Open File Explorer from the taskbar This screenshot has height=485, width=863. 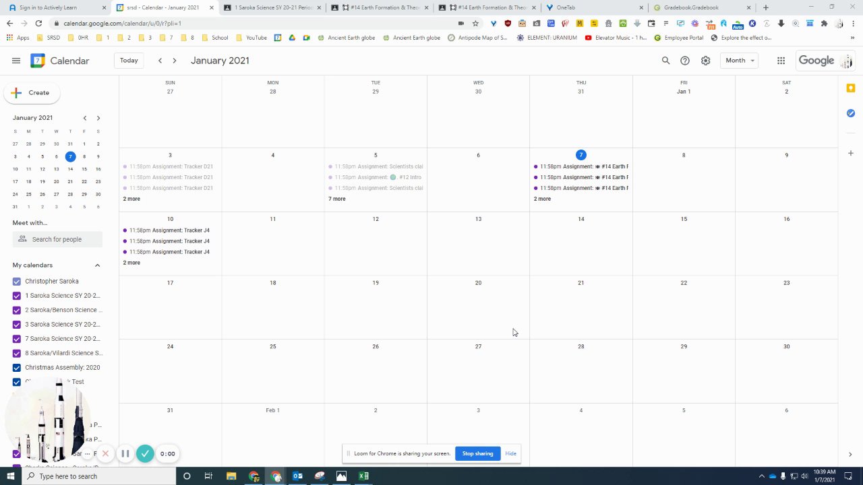tap(231, 476)
